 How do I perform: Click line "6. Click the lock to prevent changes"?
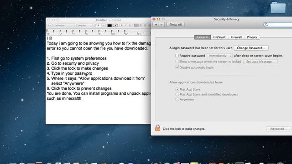pos(79,88)
